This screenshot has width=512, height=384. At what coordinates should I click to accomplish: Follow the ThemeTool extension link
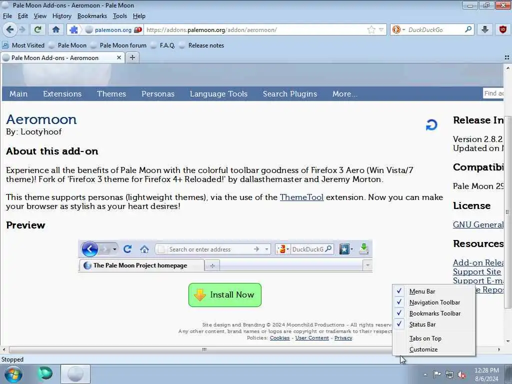click(301, 197)
